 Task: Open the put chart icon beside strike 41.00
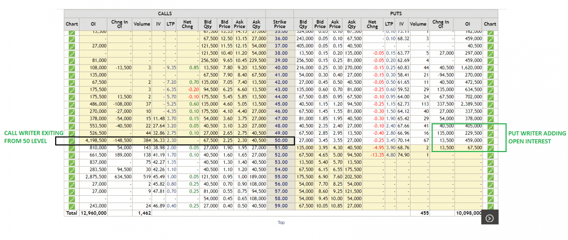[490, 75]
